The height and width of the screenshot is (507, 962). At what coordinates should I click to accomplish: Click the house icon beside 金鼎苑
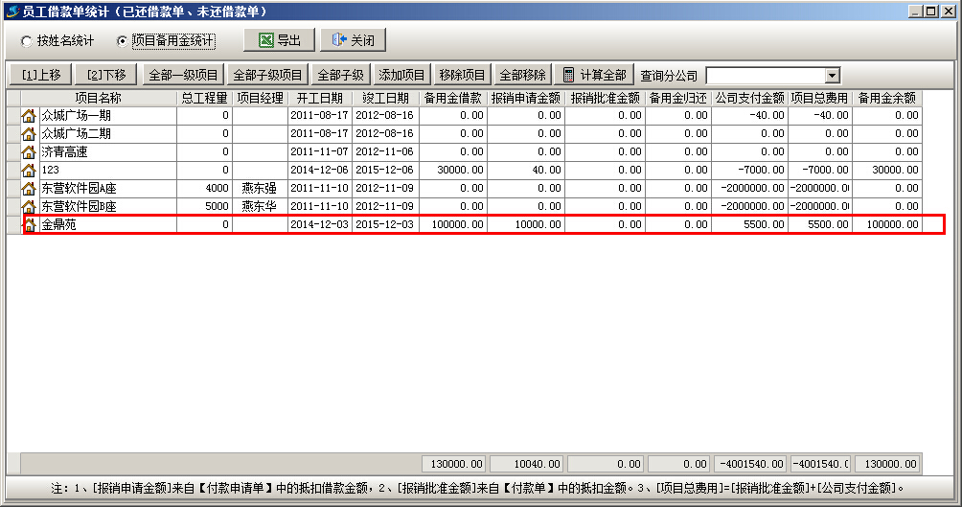[29, 225]
